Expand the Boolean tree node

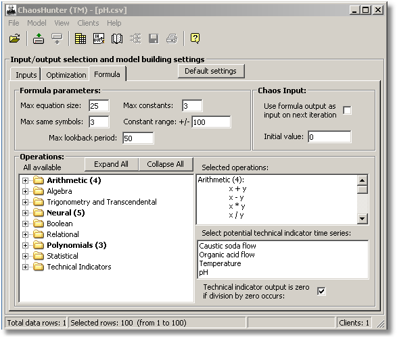click(x=25, y=224)
